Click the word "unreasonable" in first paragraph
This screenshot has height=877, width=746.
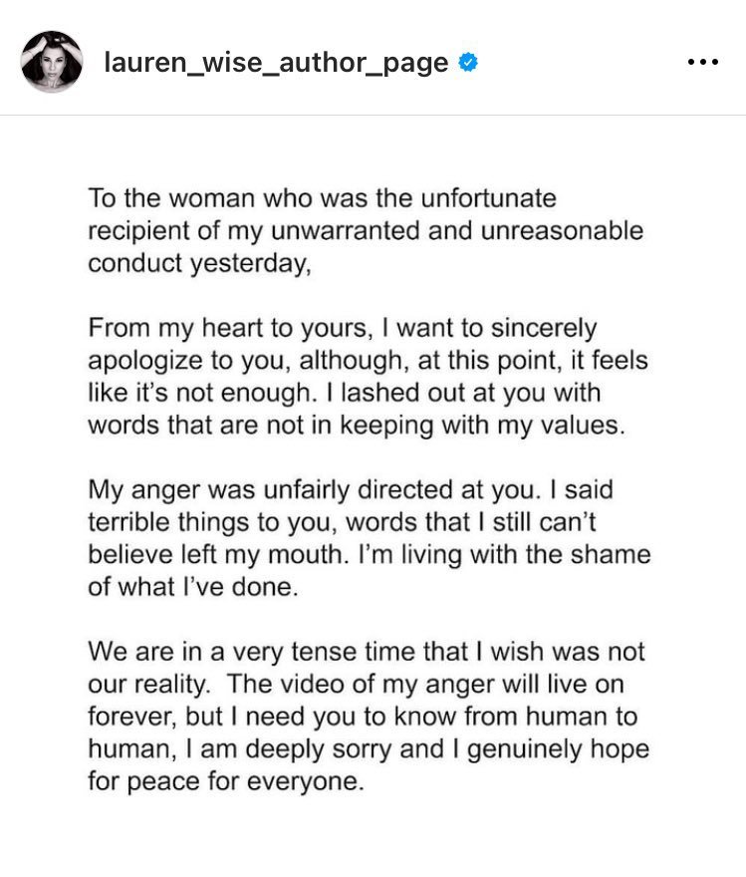[x=562, y=231]
